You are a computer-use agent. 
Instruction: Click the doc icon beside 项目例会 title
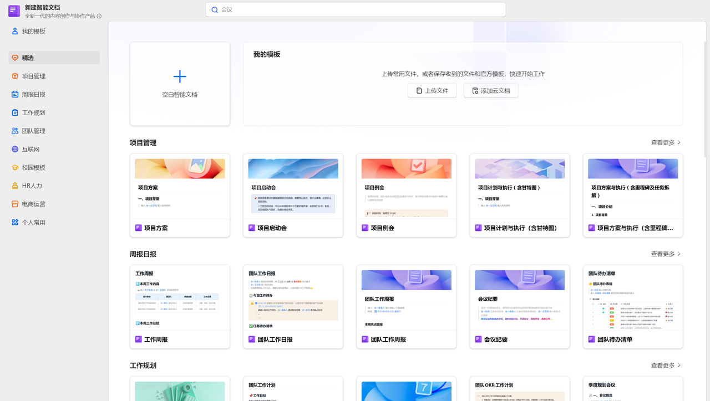pos(365,228)
